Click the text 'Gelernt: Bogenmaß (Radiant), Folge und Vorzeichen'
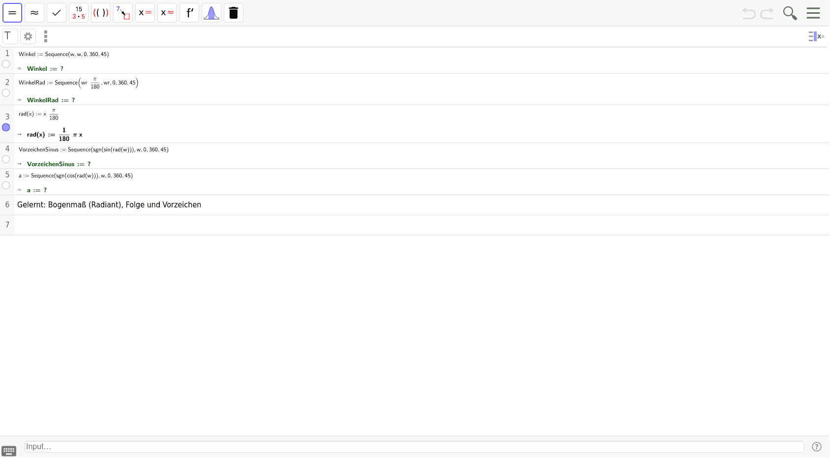The height and width of the screenshot is (458, 830). 109,205
